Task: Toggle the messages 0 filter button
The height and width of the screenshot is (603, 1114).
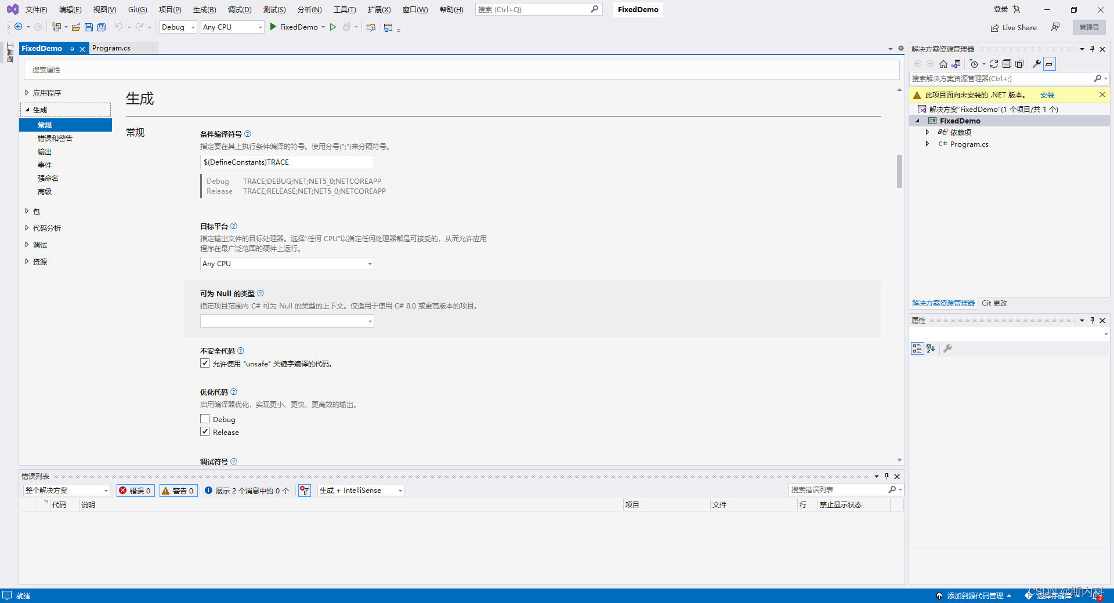Action: (247, 491)
